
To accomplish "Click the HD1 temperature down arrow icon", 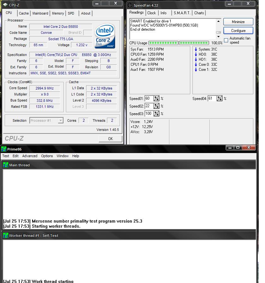I will coord(196,59).
